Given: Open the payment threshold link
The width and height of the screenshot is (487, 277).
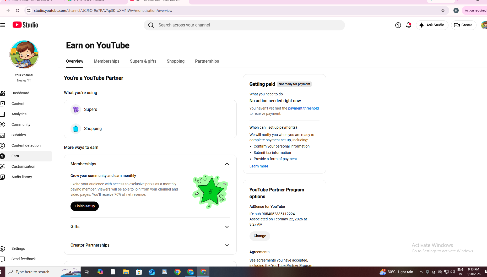Looking at the screenshot, I should pyautogui.click(x=303, y=108).
